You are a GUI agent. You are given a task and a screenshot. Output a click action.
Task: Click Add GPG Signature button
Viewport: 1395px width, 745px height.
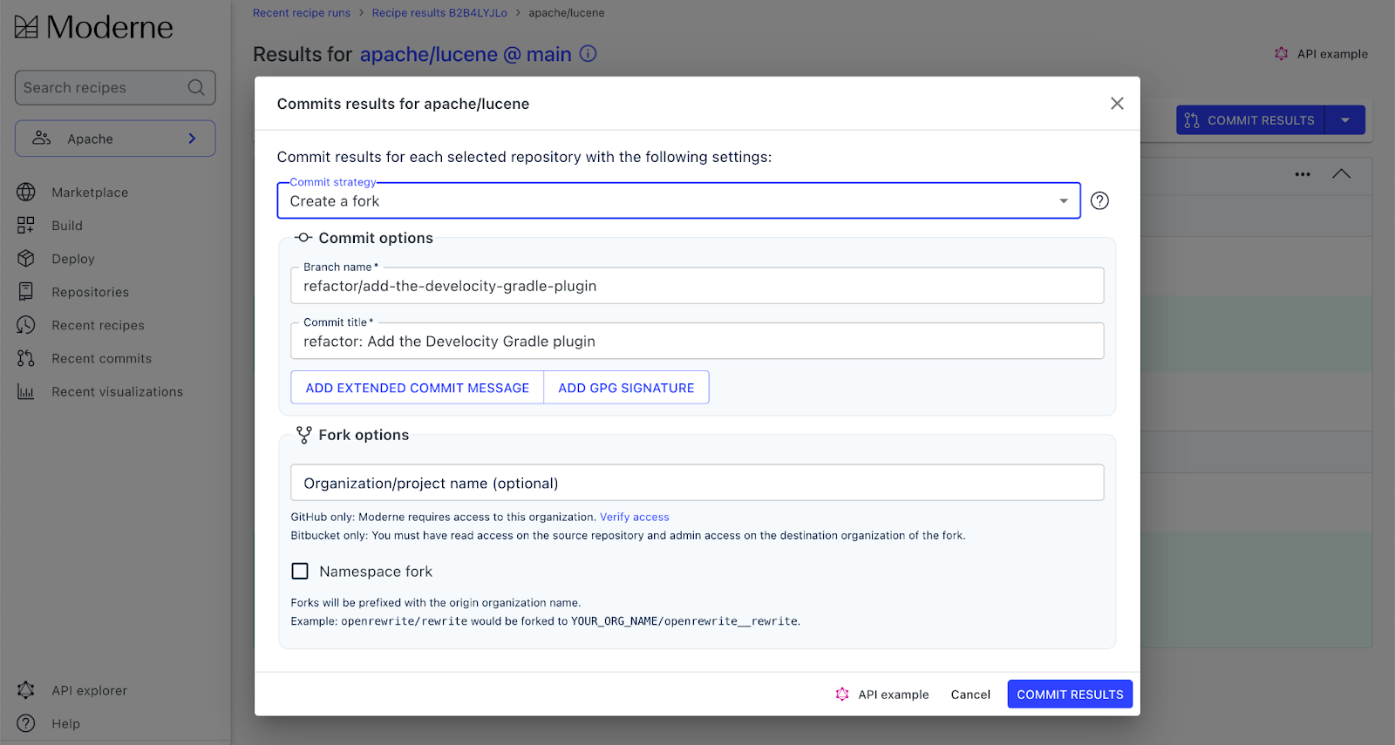tap(626, 388)
